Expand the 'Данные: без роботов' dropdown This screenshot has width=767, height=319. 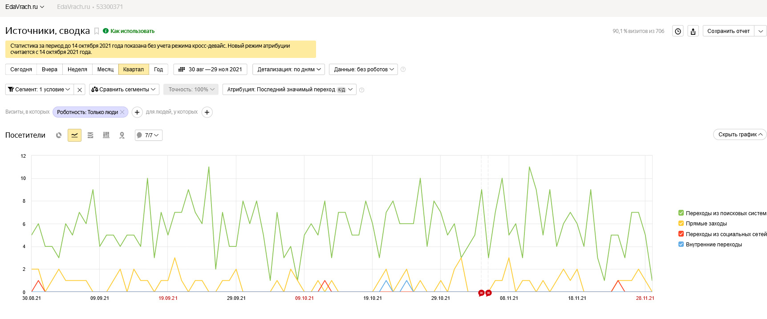tap(363, 70)
